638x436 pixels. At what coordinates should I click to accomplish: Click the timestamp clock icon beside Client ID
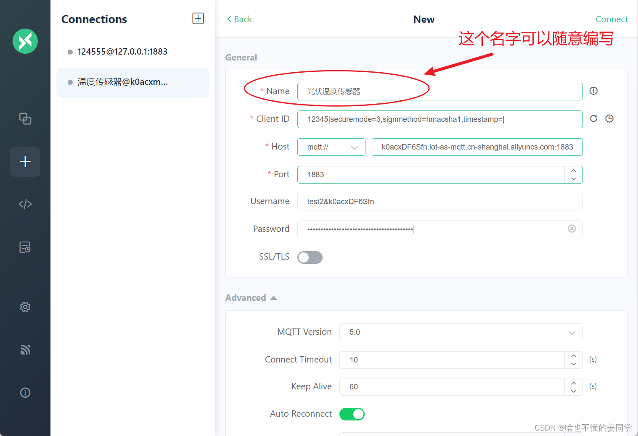pyautogui.click(x=609, y=118)
